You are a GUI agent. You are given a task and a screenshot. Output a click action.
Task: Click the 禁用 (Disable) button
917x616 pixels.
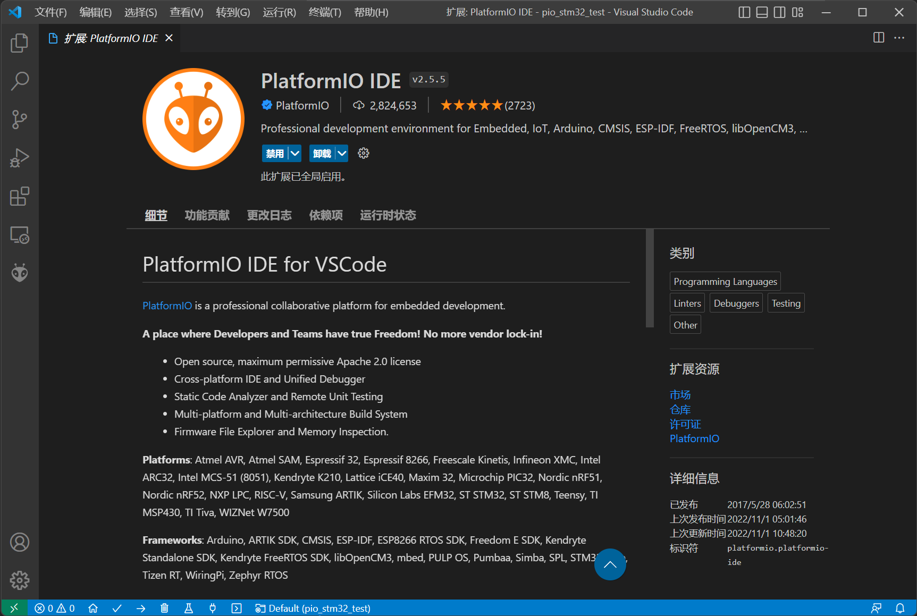(275, 154)
